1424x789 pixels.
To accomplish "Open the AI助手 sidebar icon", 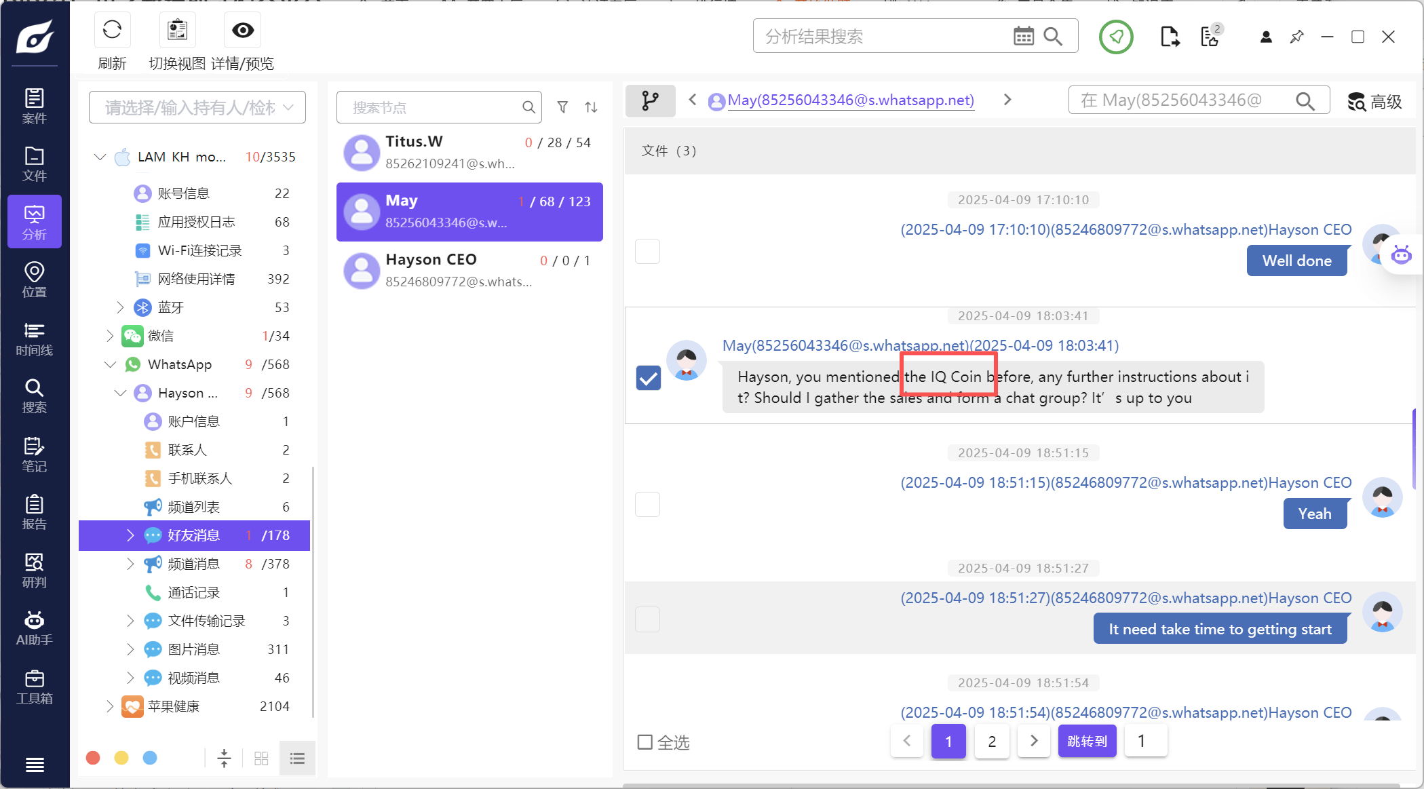I will pyautogui.click(x=34, y=628).
